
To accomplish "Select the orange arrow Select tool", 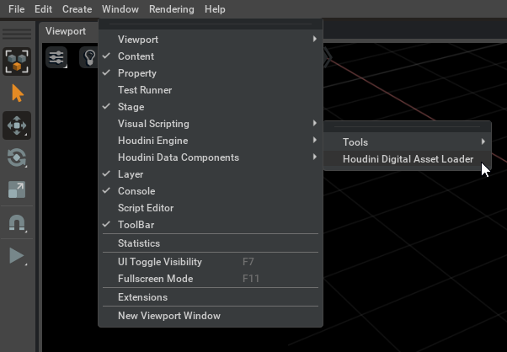I will click(x=17, y=93).
